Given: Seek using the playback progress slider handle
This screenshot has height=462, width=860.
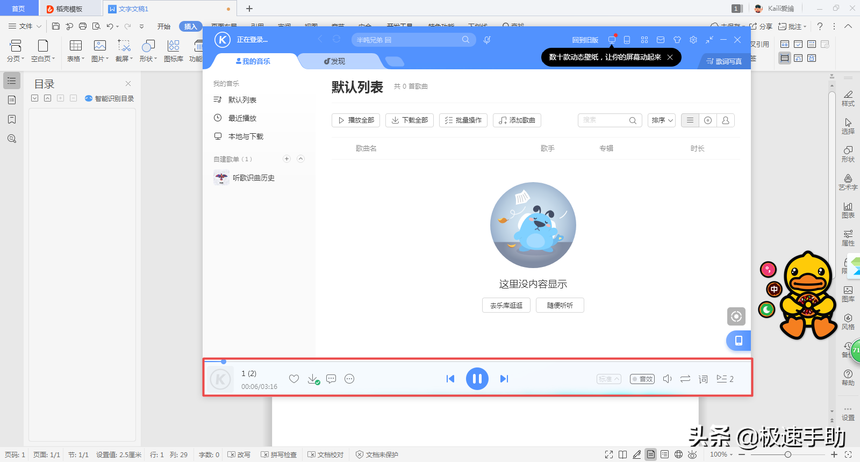Looking at the screenshot, I should pyautogui.click(x=224, y=362).
